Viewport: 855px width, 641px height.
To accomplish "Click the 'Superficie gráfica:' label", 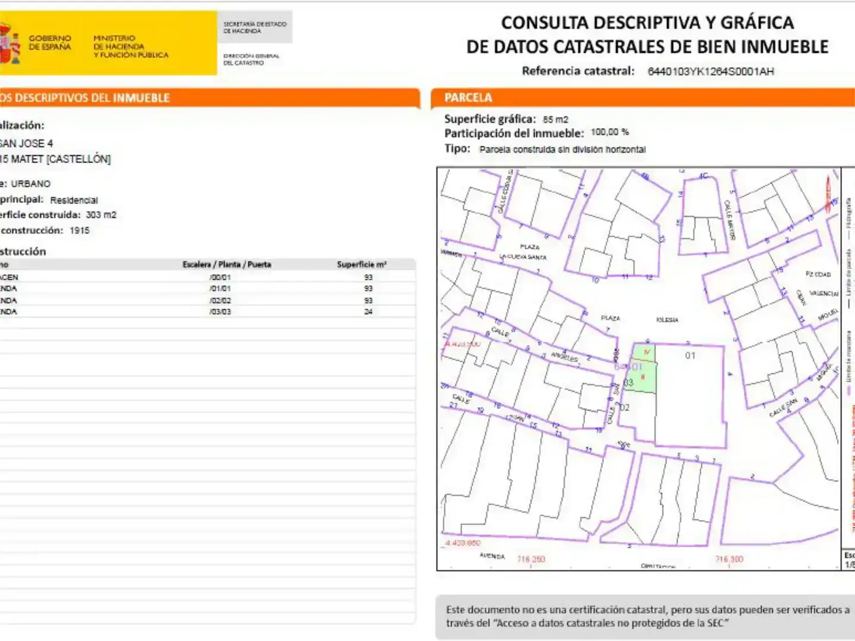I will click(490, 119).
